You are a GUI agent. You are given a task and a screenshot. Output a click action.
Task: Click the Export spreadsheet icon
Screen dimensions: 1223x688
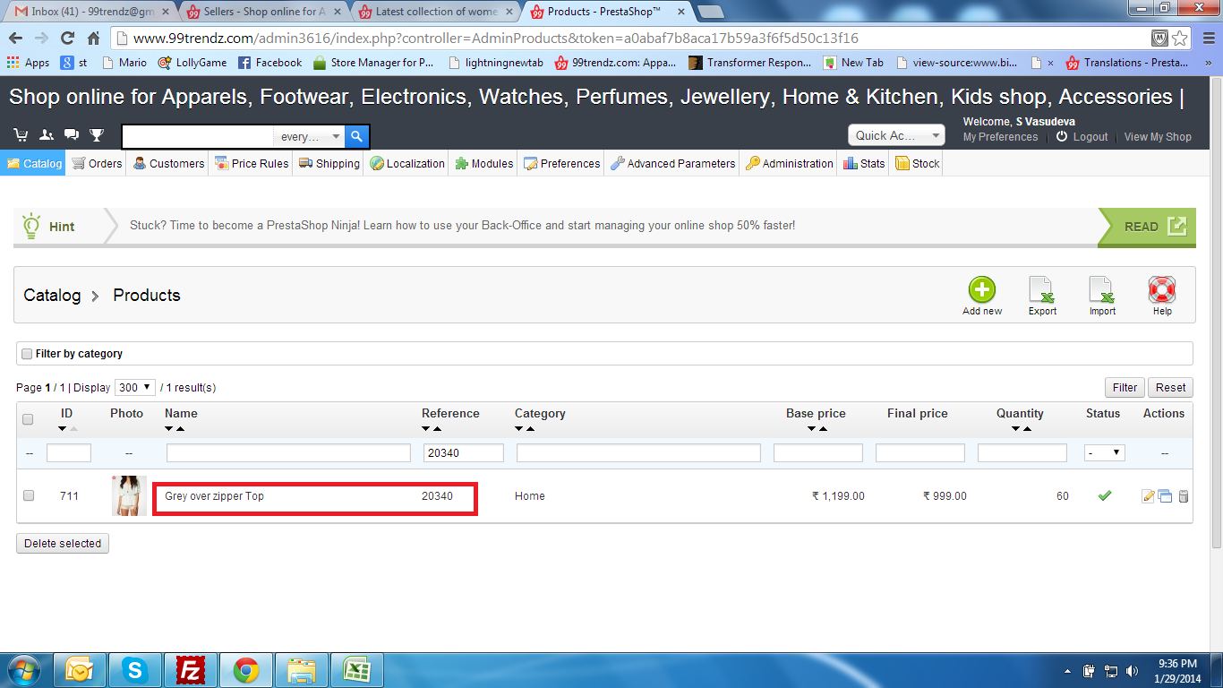pyautogui.click(x=1042, y=289)
